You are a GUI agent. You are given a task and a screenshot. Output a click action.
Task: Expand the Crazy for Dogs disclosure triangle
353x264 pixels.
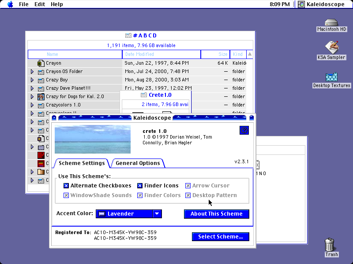[32, 96]
